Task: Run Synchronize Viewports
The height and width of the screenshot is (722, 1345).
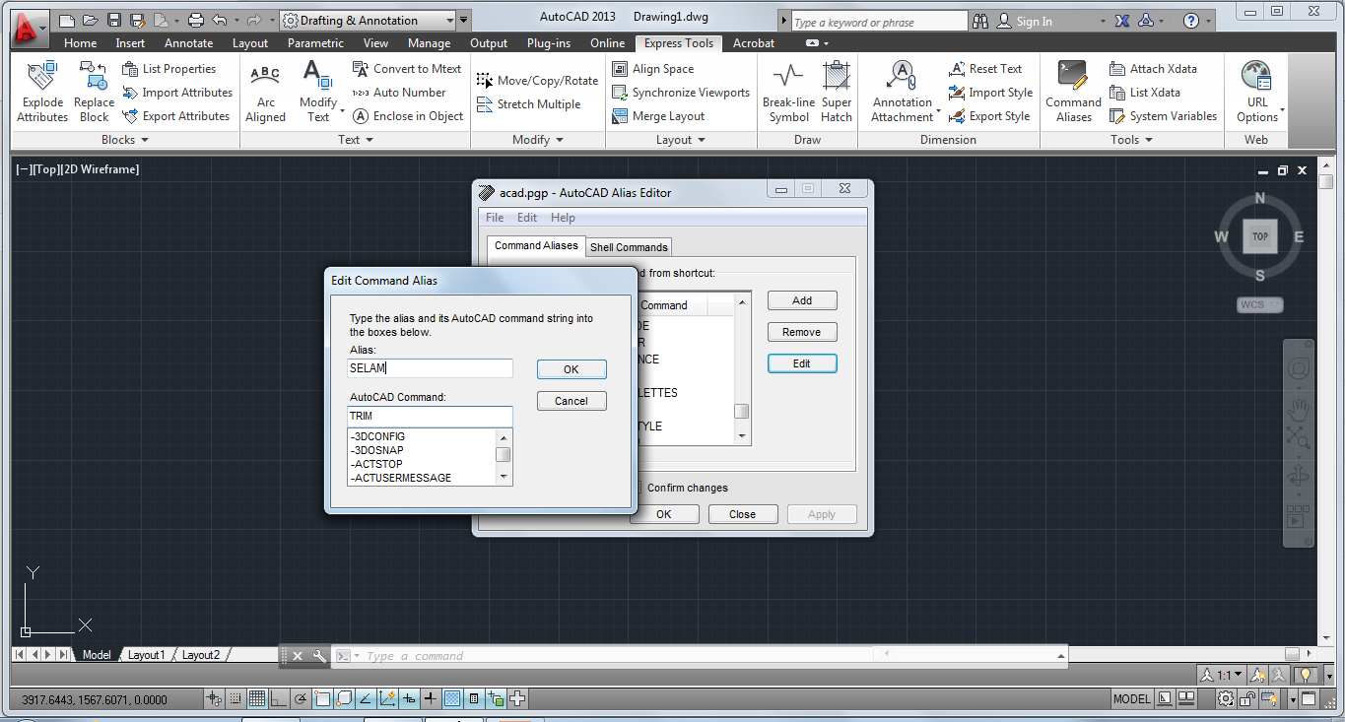Action: coord(681,93)
